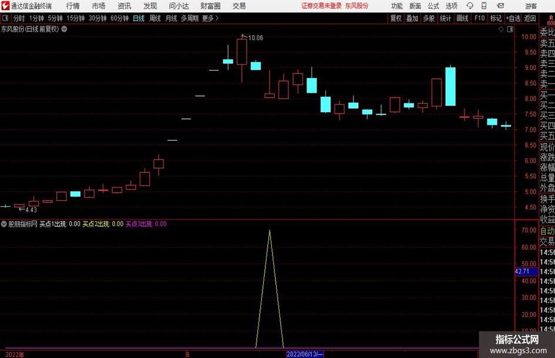The width and height of the screenshot is (555, 358).
Task: Open the 交易 menu
Action: click(239, 6)
